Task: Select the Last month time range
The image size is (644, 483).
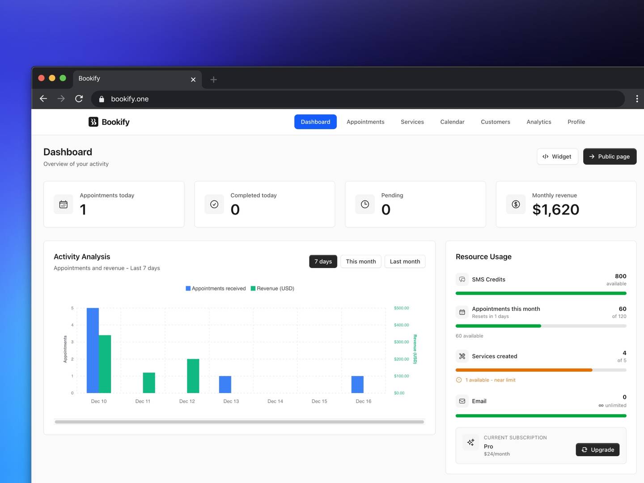Action: [404, 261]
